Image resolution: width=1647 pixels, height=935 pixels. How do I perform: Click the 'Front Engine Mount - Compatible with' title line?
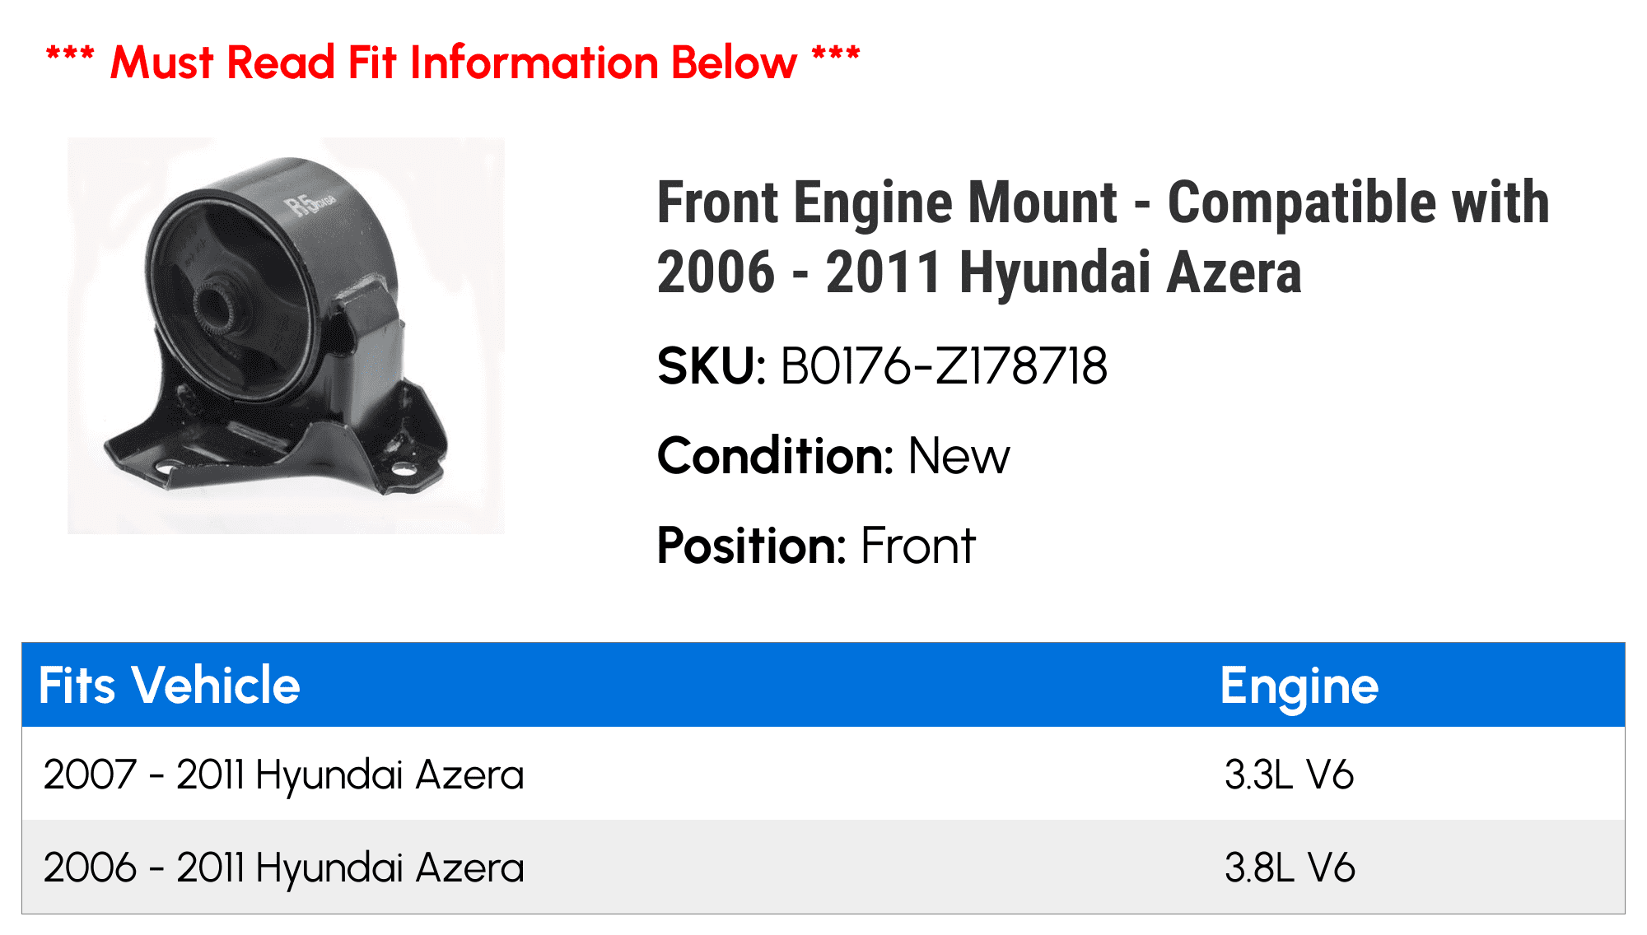click(1103, 202)
